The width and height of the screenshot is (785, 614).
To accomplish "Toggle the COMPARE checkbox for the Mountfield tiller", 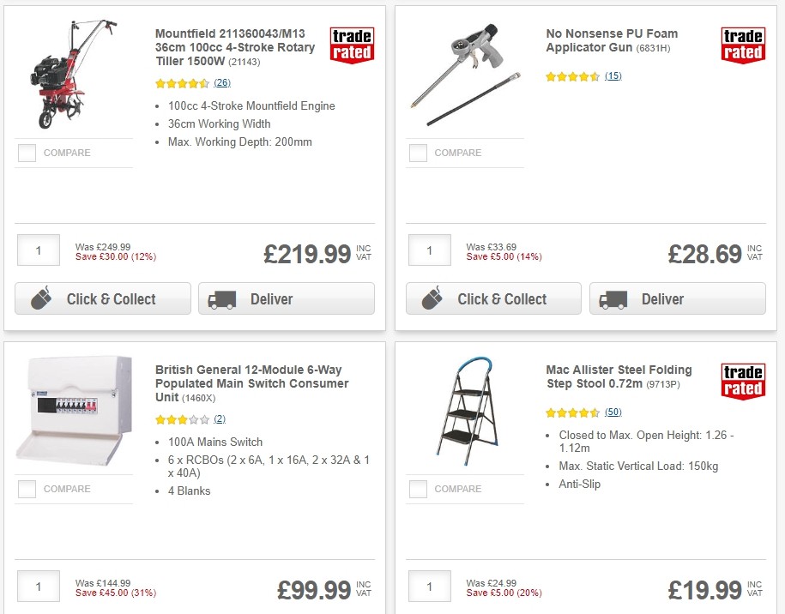I will pyautogui.click(x=27, y=153).
